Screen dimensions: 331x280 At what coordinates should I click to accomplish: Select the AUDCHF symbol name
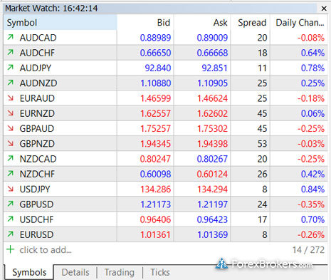(37, 53)
